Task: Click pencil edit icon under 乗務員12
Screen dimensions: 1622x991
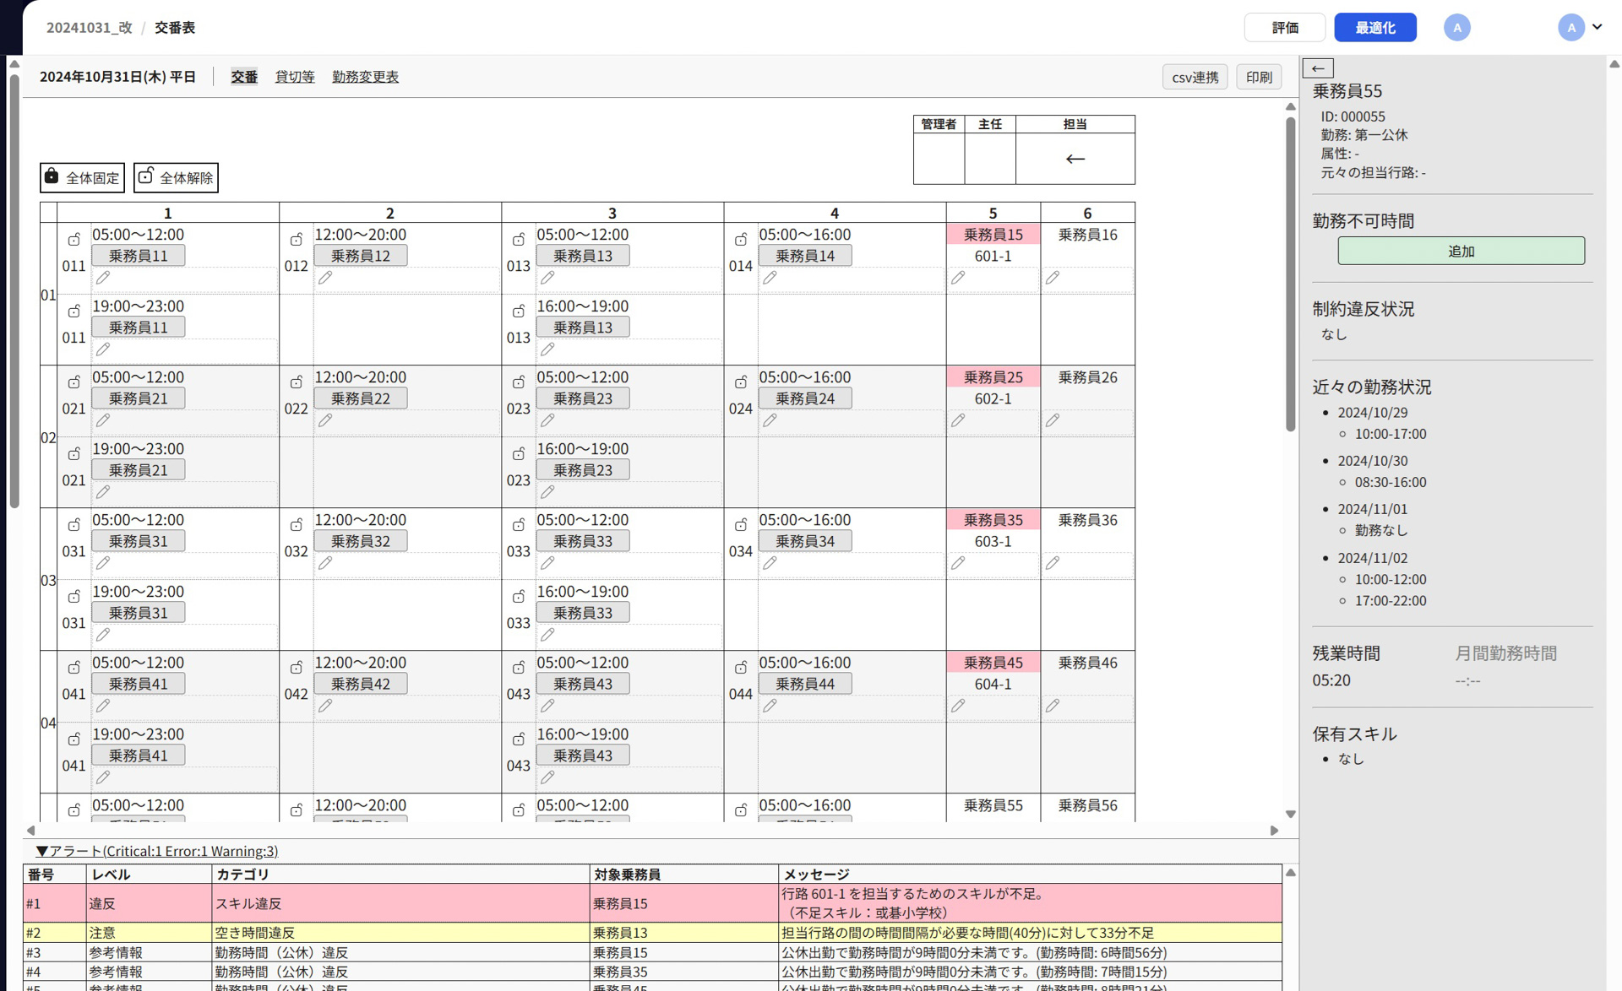Action: [x=325, y=278]
